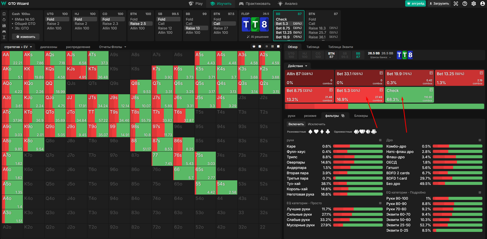Click the Флаш-дро frequency bar
Screen dimensions: 487x239
click(457, 157)
